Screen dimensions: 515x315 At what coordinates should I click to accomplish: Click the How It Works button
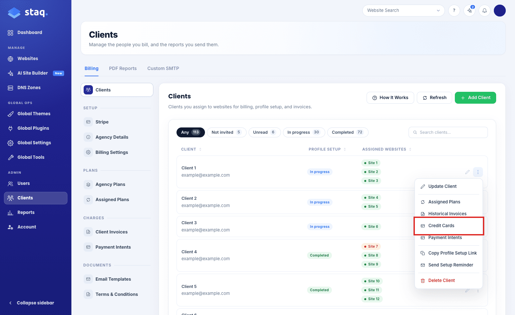point(390,98)
